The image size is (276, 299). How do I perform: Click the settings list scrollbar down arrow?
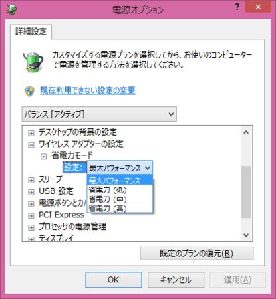click(x=246, y=235)
